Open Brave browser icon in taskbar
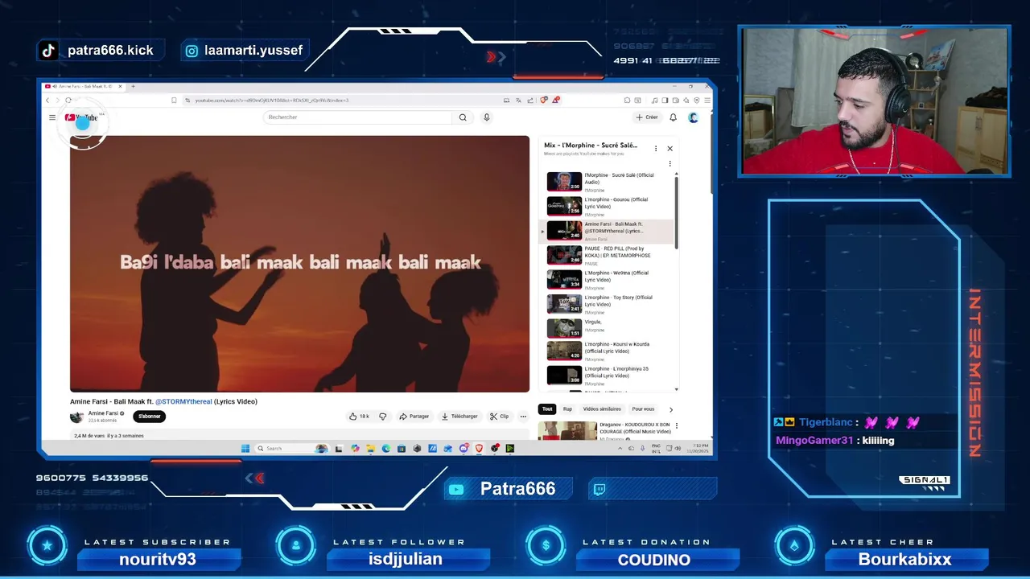The image size is (1030, 579). [479, 448]
